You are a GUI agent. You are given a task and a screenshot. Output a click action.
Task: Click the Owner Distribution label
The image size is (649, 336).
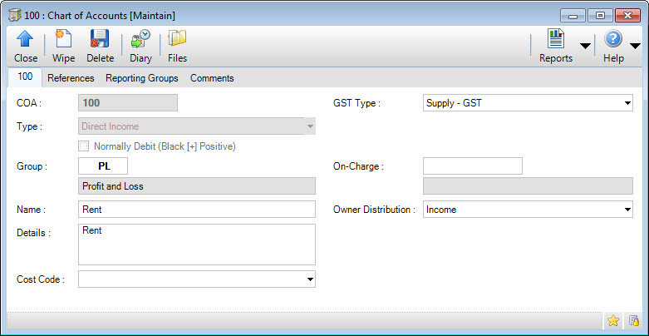click(x=374, y=210)
